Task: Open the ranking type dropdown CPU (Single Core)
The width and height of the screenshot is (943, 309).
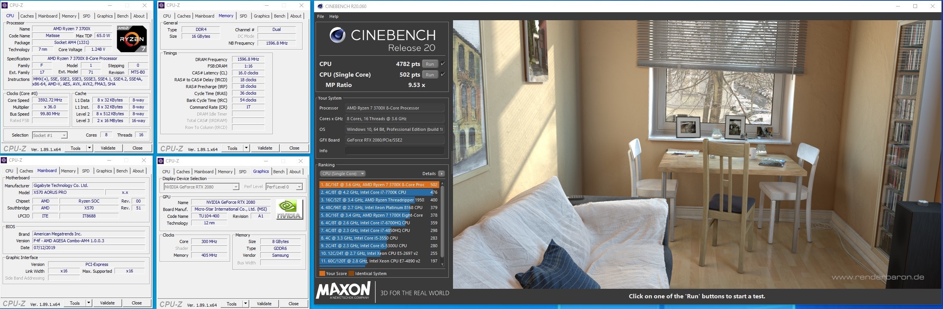Action: pos(343,174)
